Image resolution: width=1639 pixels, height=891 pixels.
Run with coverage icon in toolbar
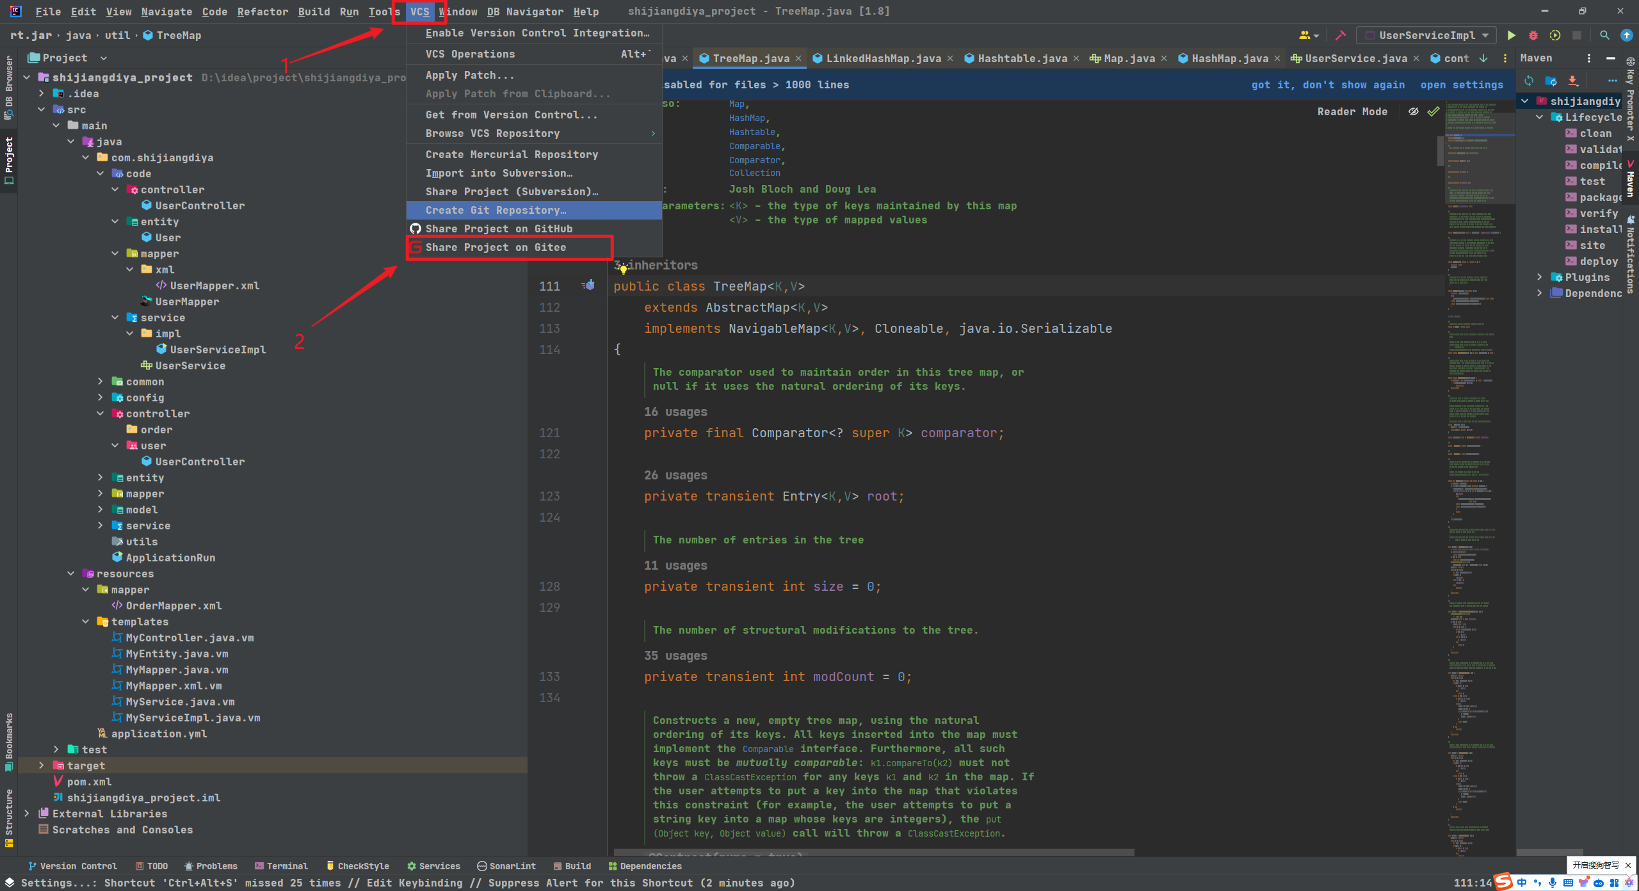(1554, 35)
